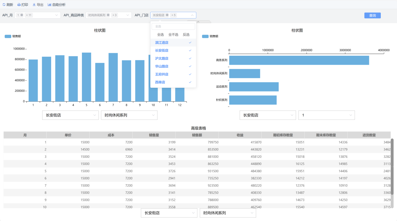This screenshot has width=397, height=221.
Task: Click the 进货数量 column header
Action: pyautogui.click(x=369, y=135)
